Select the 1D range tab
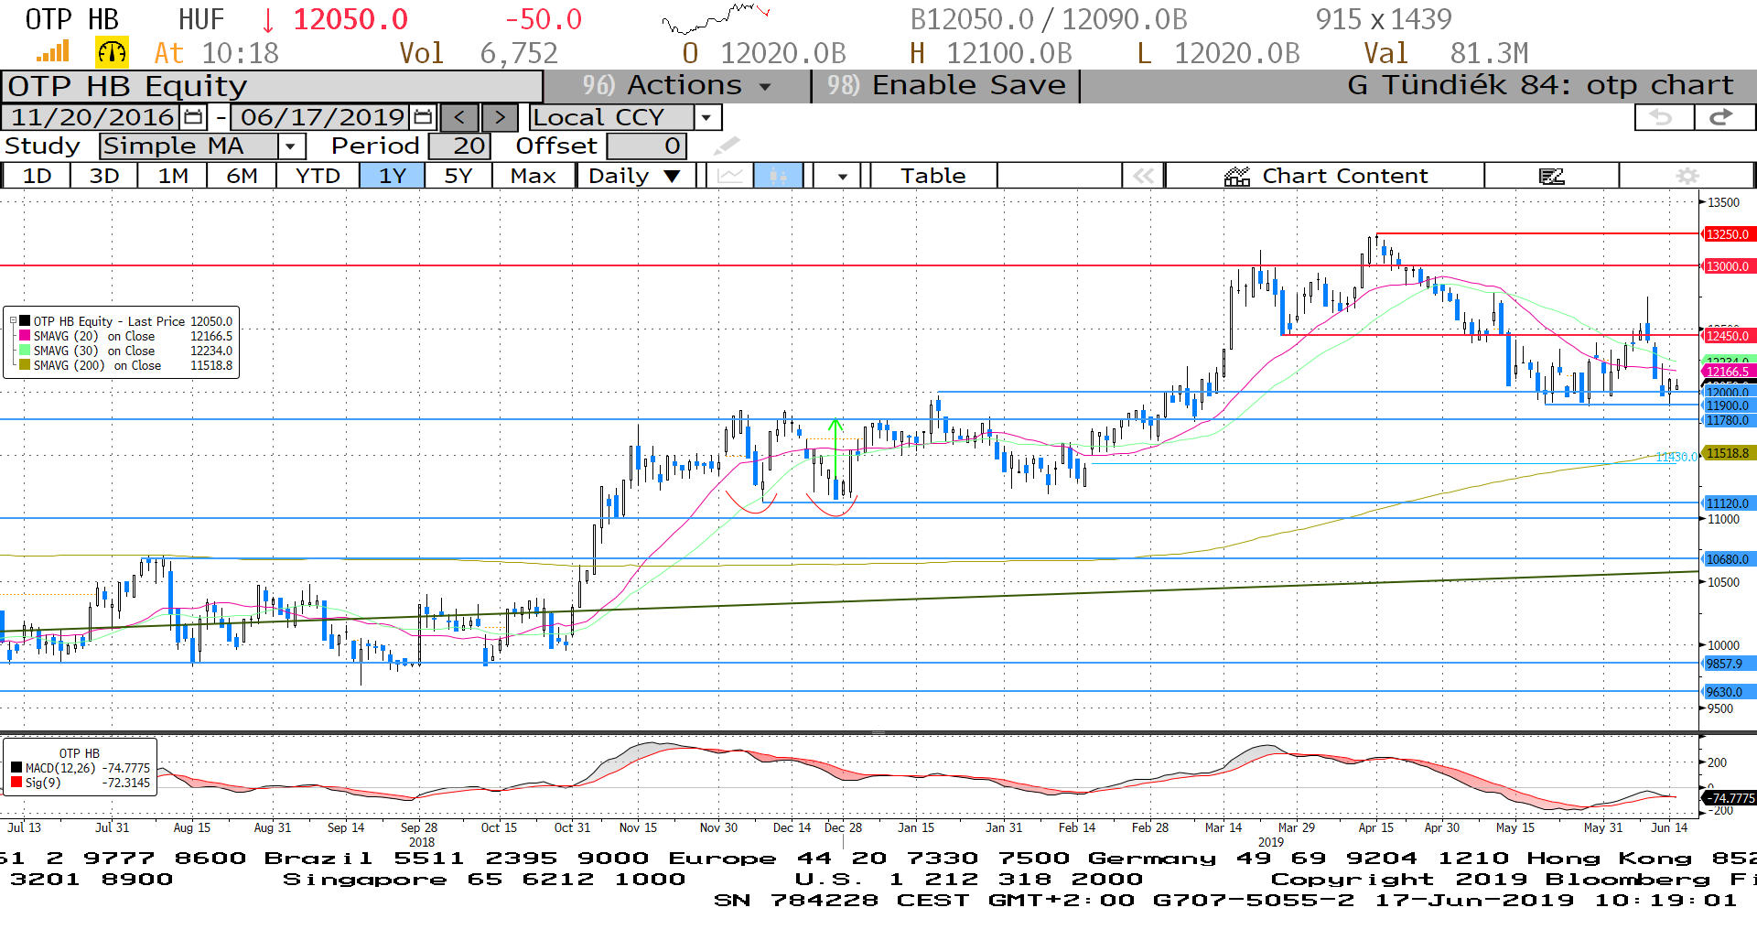 (37, 176)
